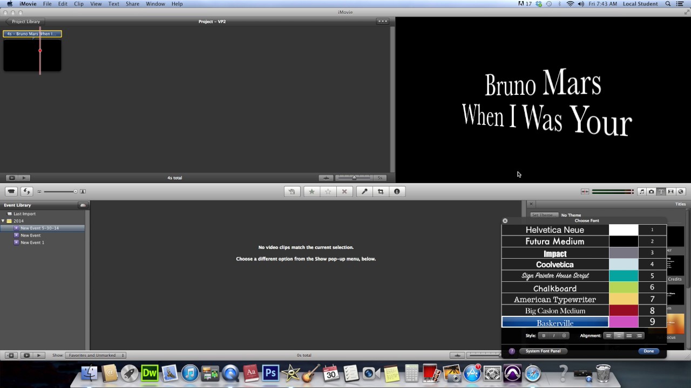Screen dimensions: 691x388
Task: Choose the Helvetica Neue font
Action: point(555,230)
